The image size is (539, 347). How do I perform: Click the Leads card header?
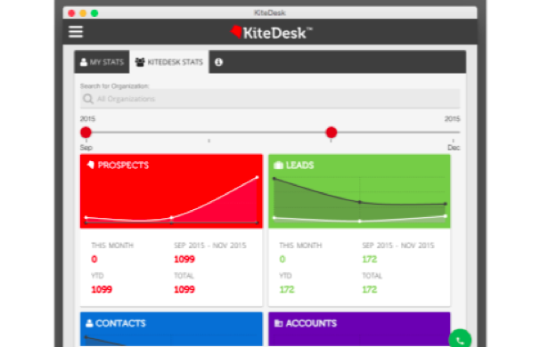pos(299,165)
